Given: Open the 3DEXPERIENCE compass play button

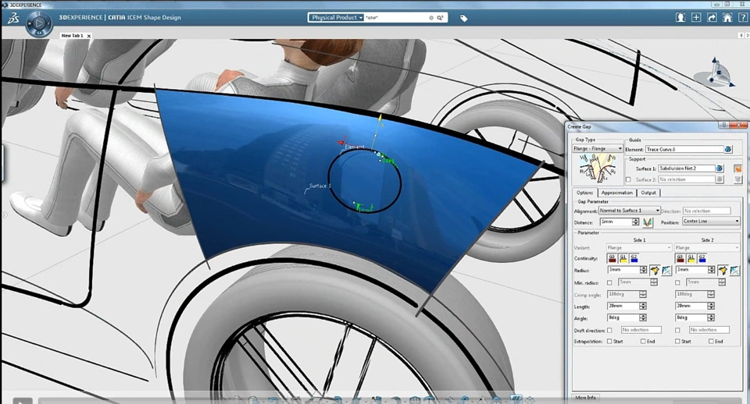Looking at the screenshot, I should click(x=39, y=23).
